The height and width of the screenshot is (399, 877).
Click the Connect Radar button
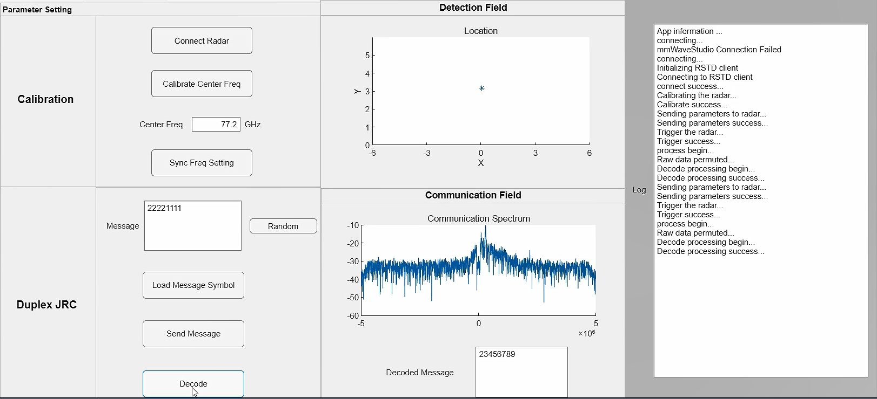[202, 41]
